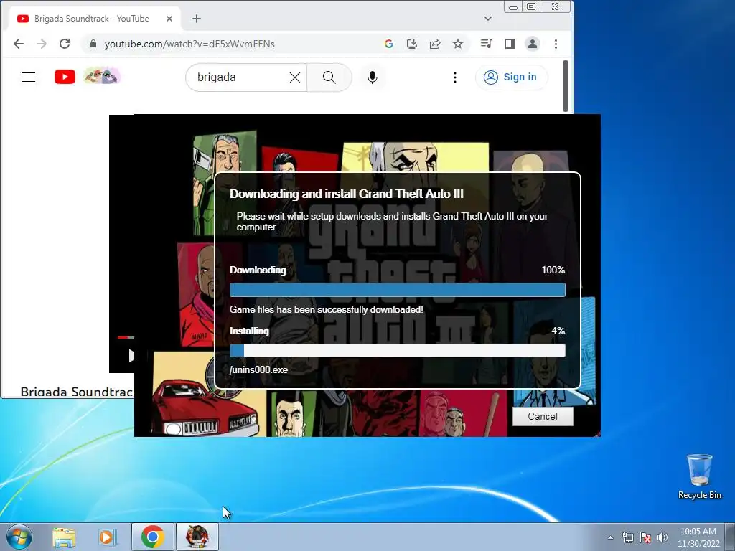The height and width of the screenshot is (551, 735).
Task: Clear the brigada search text
Action: click(295, 77)
